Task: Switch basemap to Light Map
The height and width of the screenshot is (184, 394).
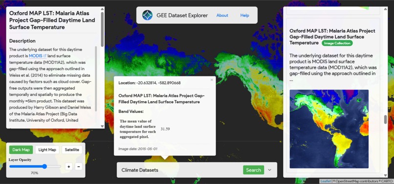Action: coord(47,150)
